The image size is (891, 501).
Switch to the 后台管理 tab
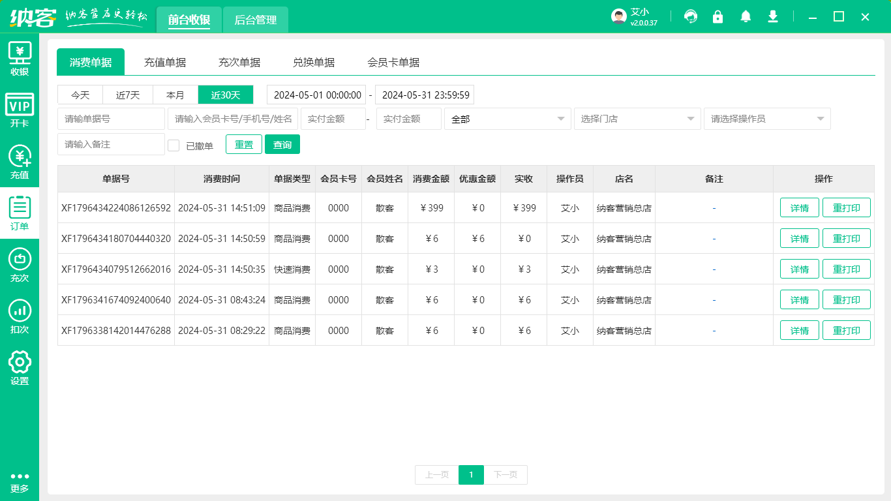coord(256,20)
